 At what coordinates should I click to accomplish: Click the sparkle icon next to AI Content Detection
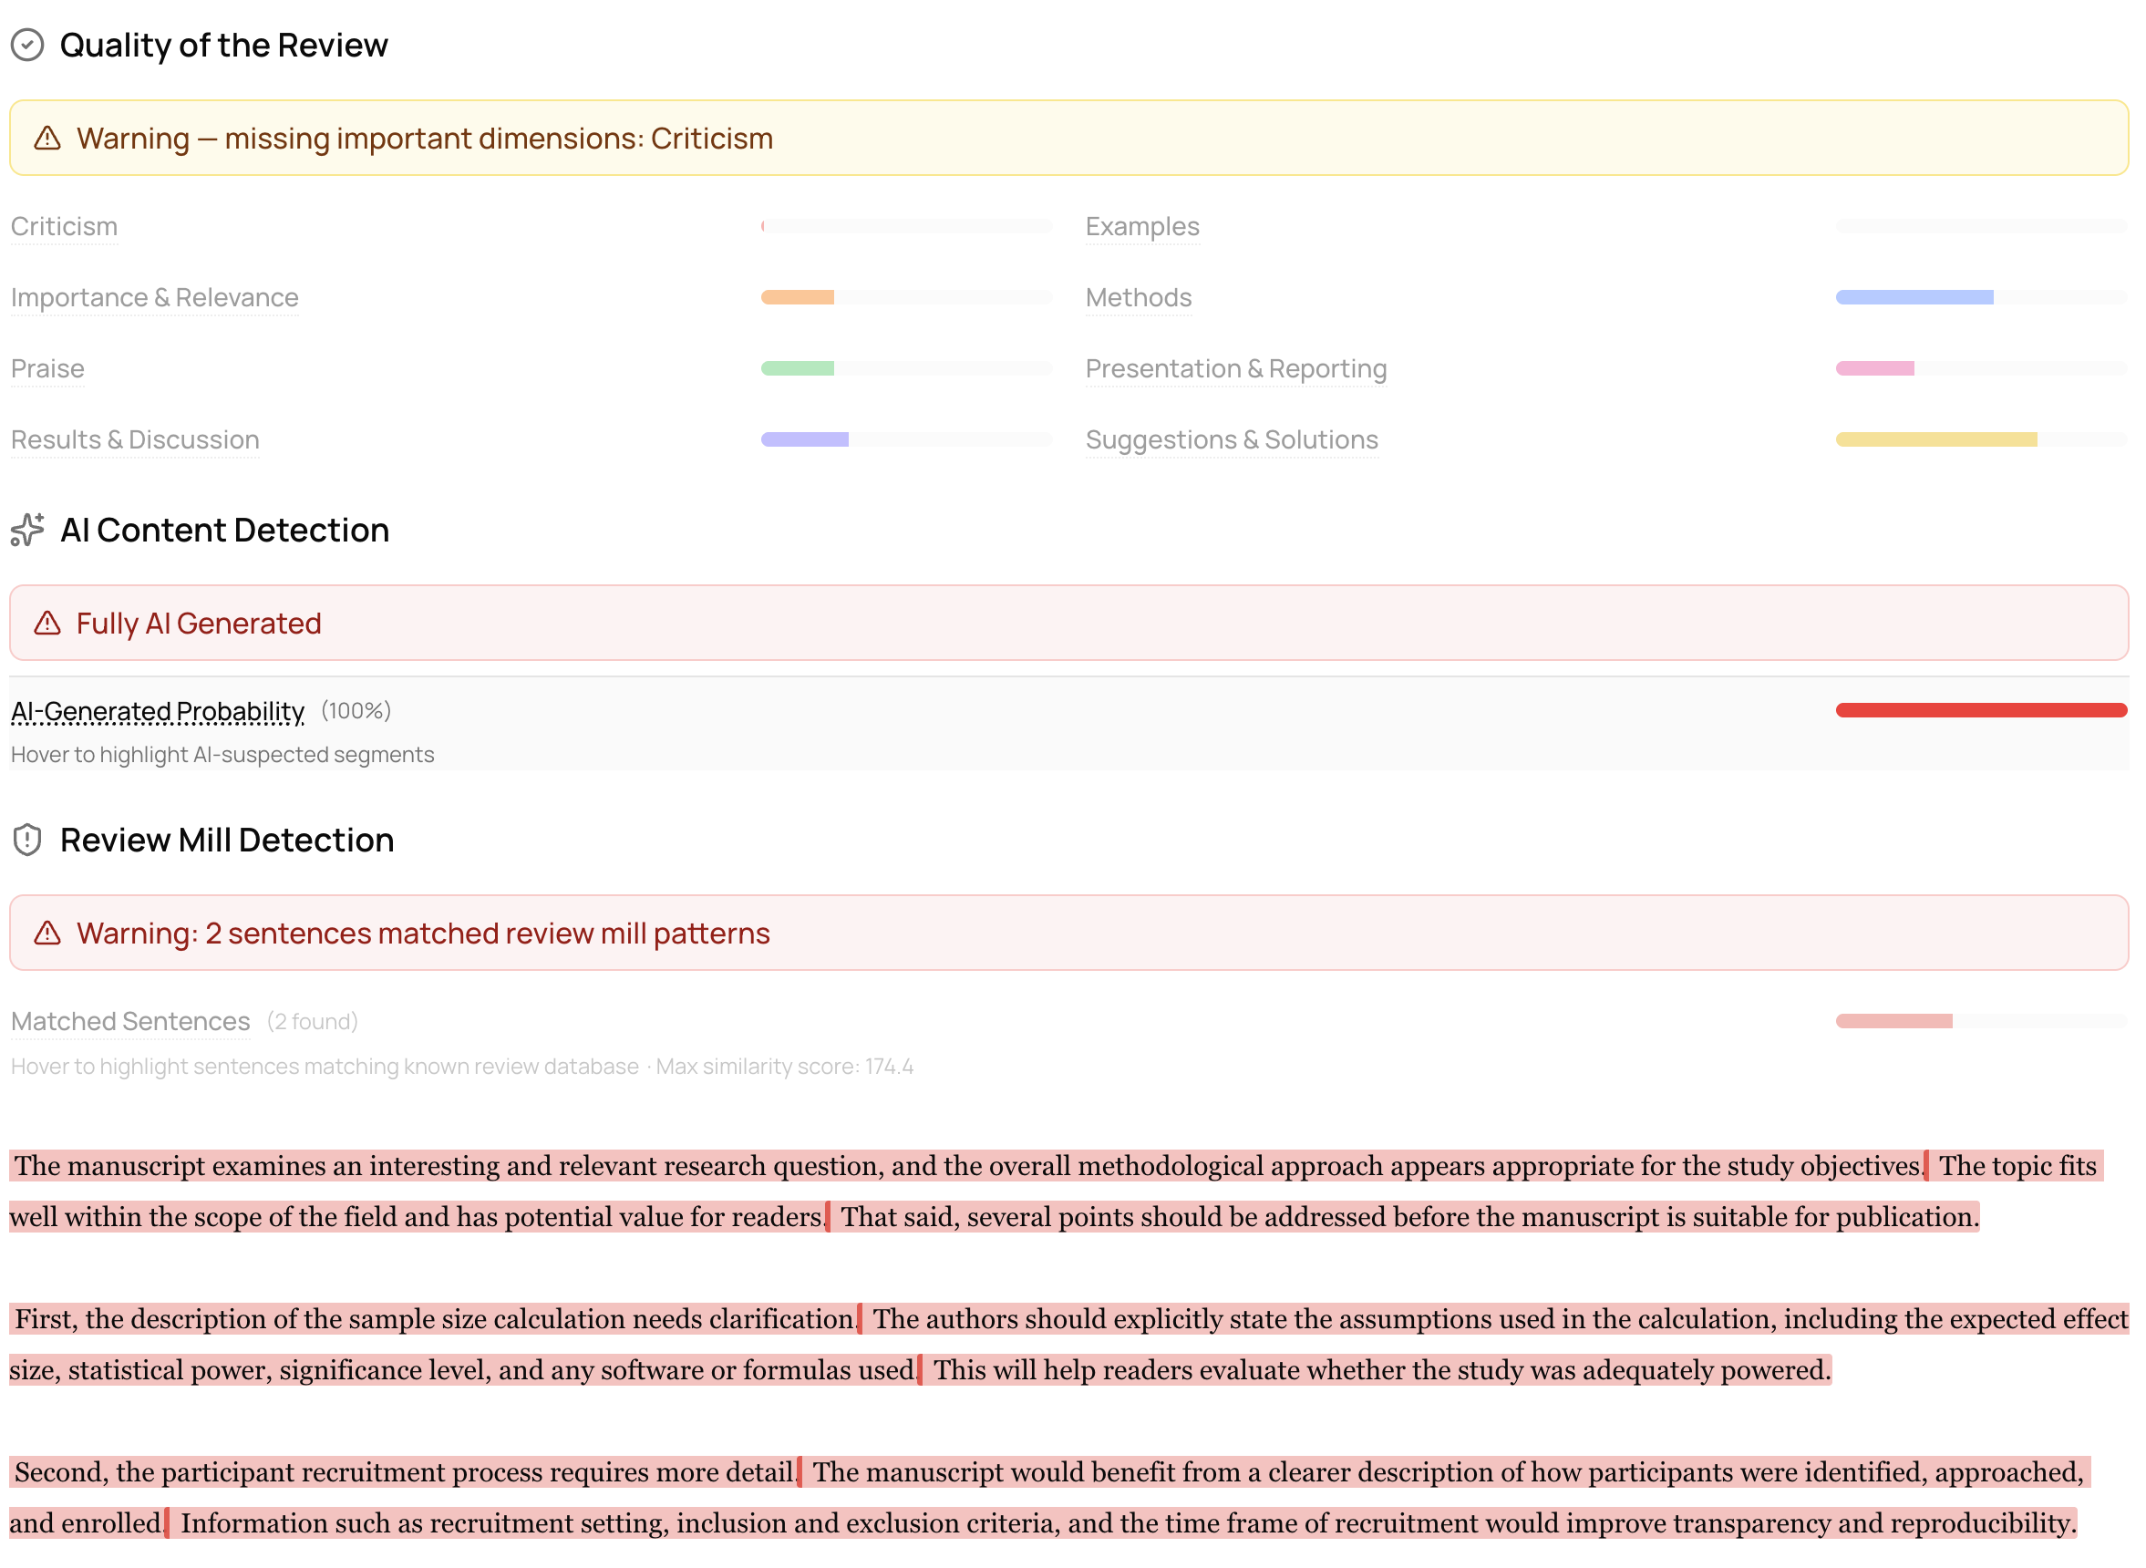27,530
